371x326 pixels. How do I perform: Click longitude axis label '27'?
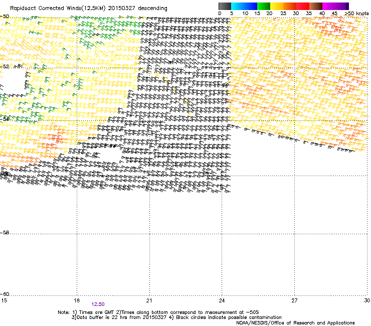294,300
